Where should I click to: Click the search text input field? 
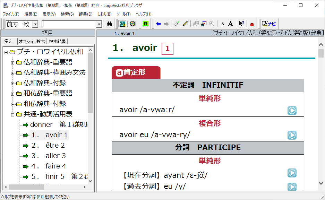[69, 24]
